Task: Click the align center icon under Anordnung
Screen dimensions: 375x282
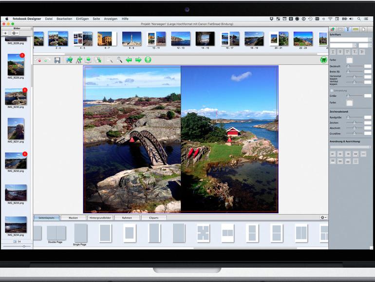Action: [x=340, y=154]
